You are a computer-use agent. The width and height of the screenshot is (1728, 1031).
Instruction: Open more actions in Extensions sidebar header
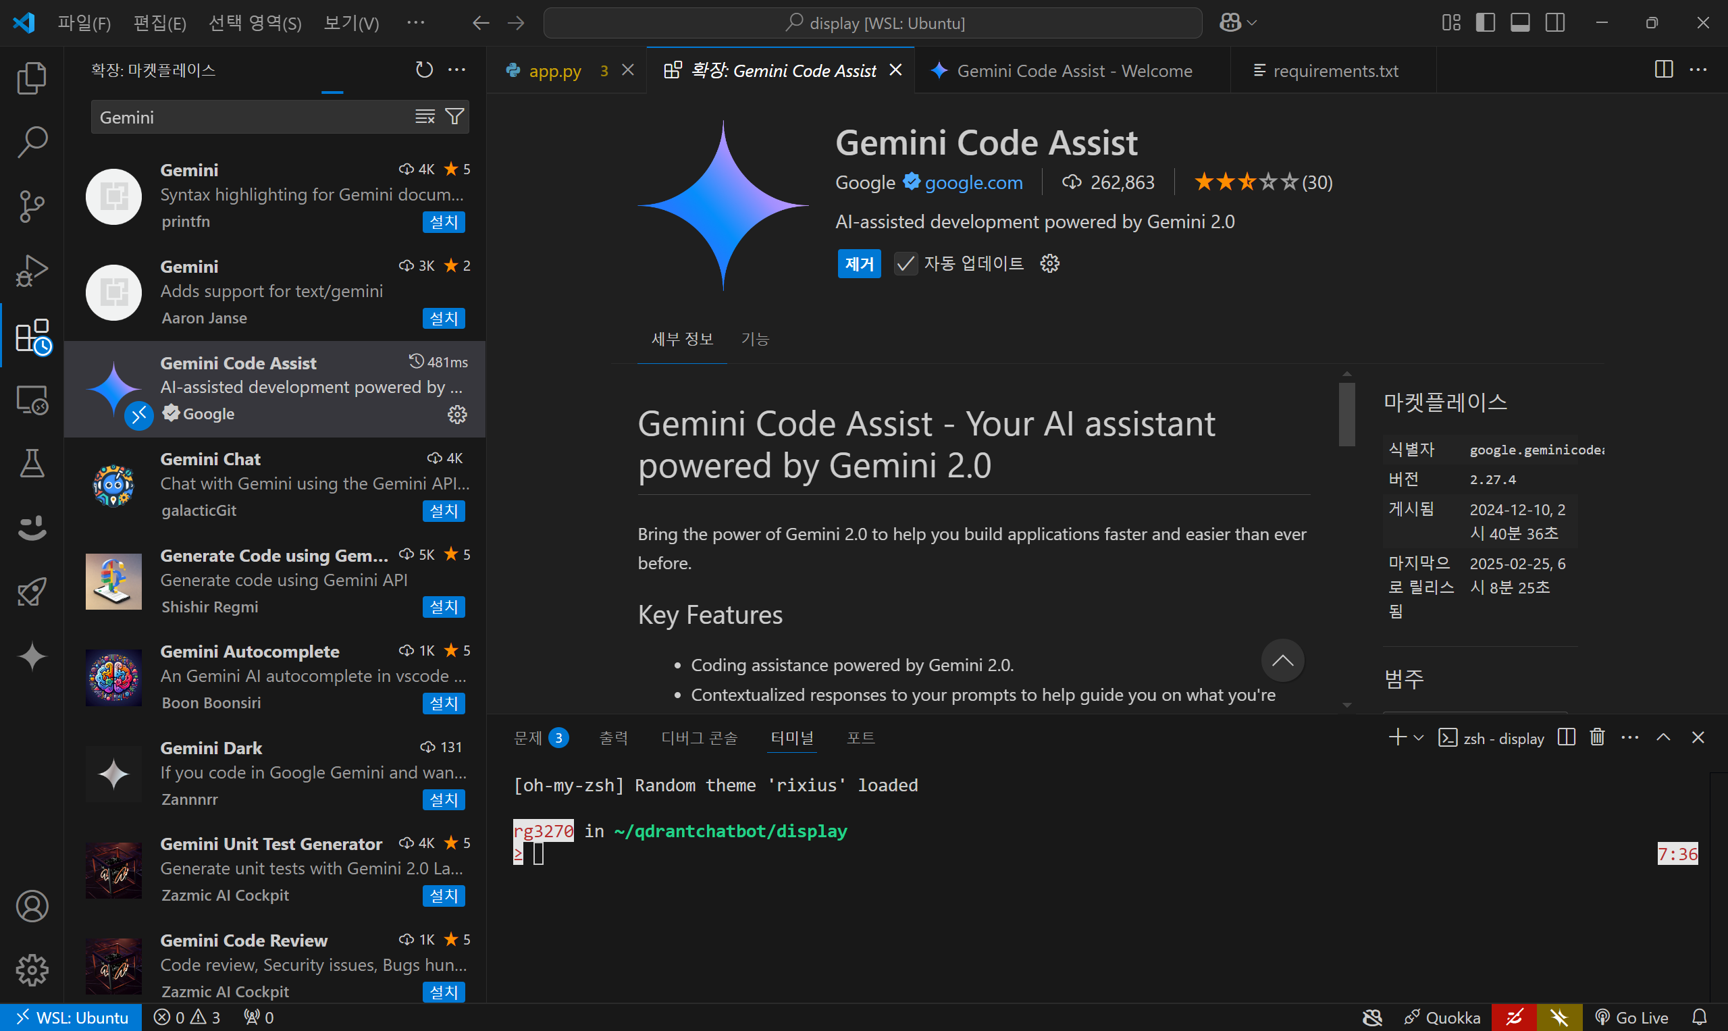tap(456, 70)
